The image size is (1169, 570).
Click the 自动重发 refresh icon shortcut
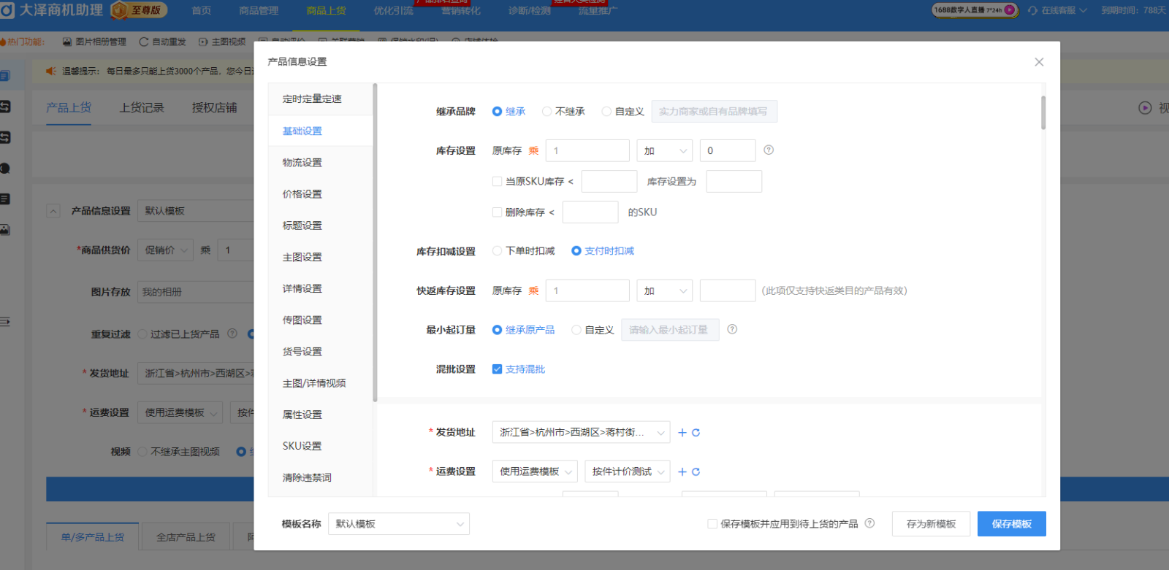(144, 42)
